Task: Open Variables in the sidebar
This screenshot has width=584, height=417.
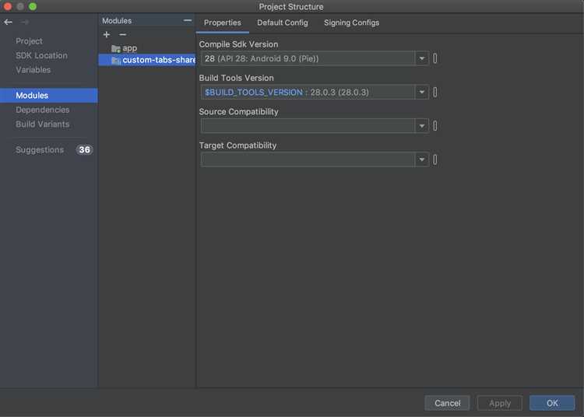Action: click(33, 70)
